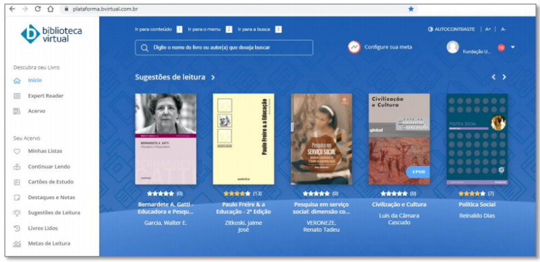Click Configure sua meta
Viewport: 540px width, 262px height.
(388, 47)
